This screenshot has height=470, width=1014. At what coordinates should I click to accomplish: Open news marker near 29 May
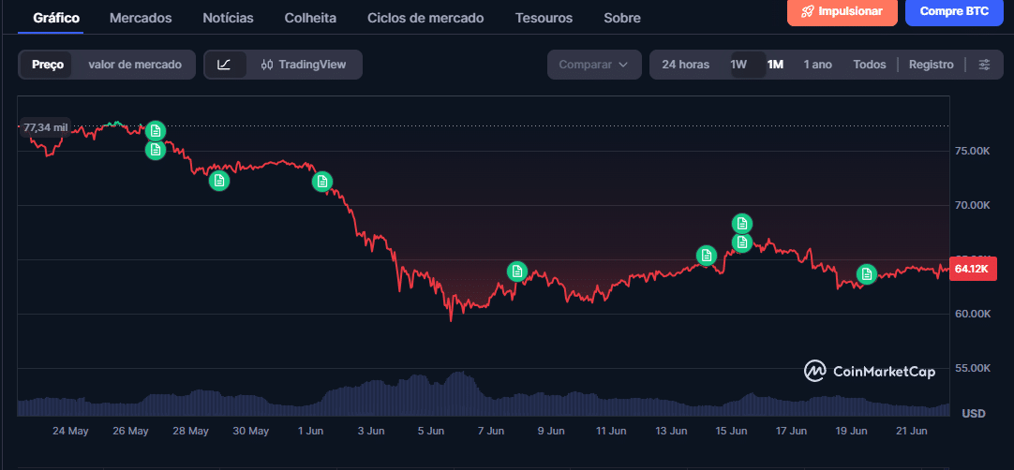(x=219, y=181)
